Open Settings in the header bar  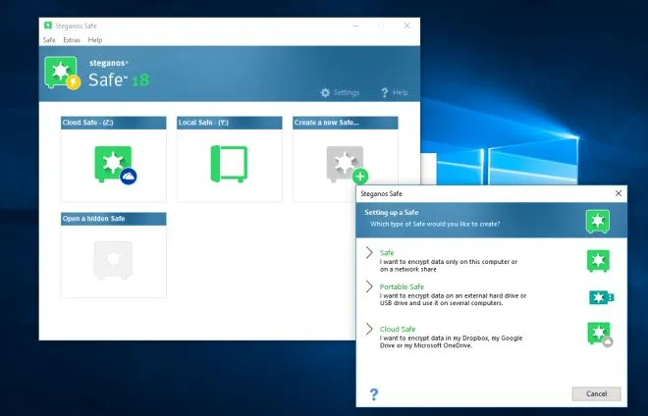coord(339,92)
